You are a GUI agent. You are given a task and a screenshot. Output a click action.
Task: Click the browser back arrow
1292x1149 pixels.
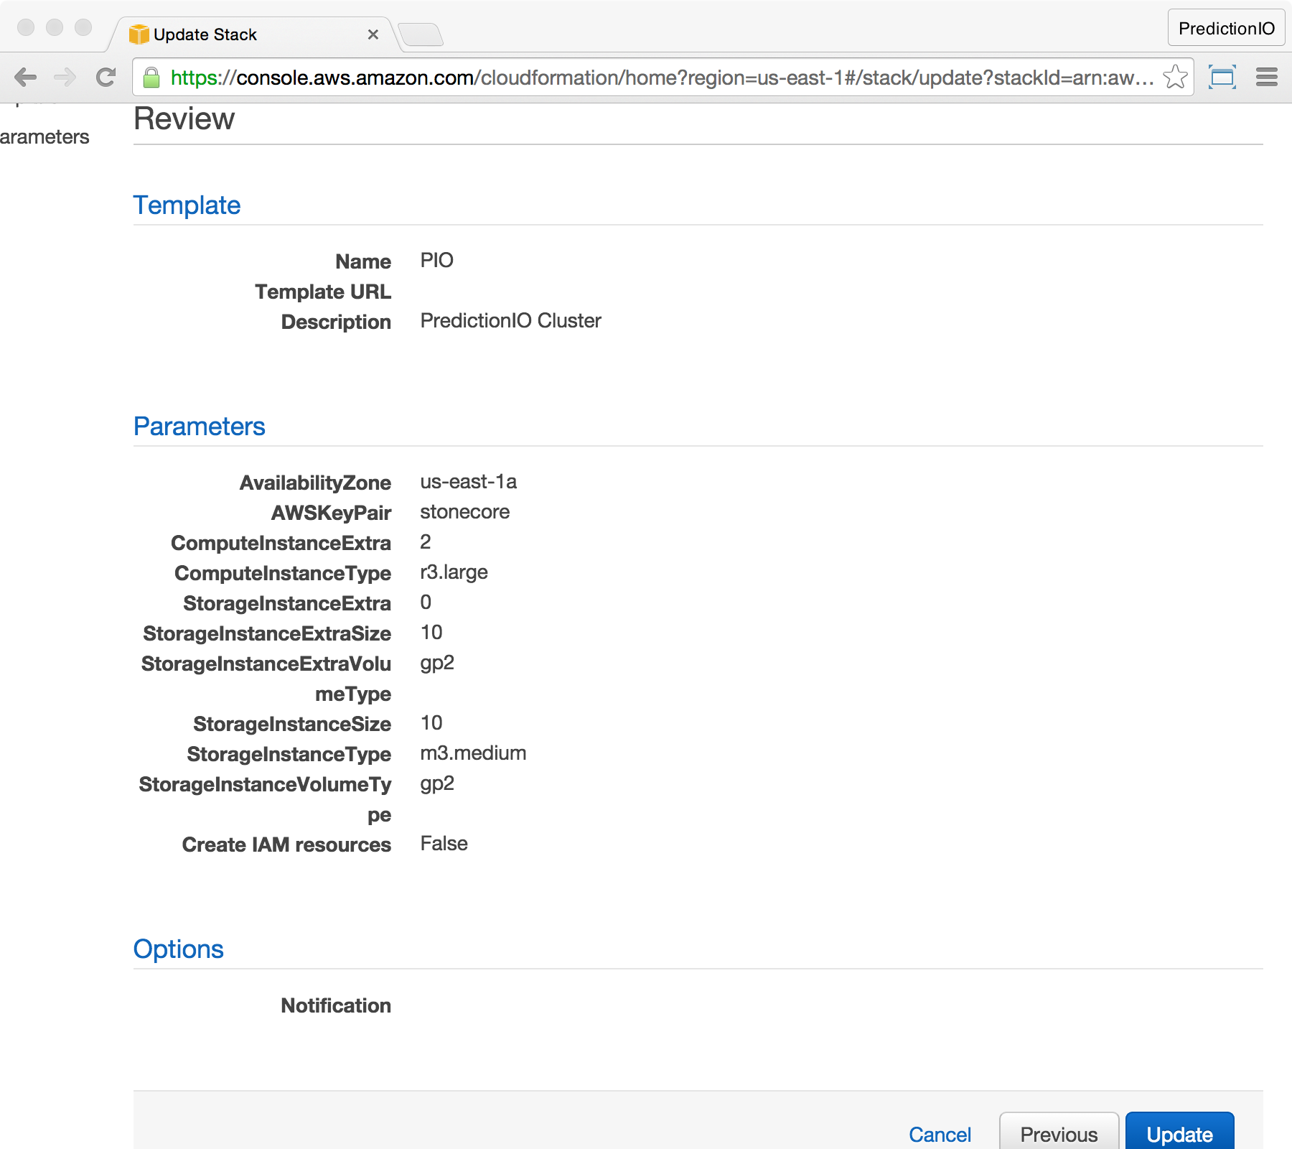click(x=26, y=77)
